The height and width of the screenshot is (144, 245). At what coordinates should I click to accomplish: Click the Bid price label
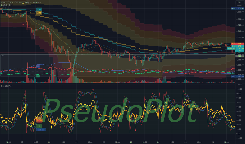(x=238, y=46)
